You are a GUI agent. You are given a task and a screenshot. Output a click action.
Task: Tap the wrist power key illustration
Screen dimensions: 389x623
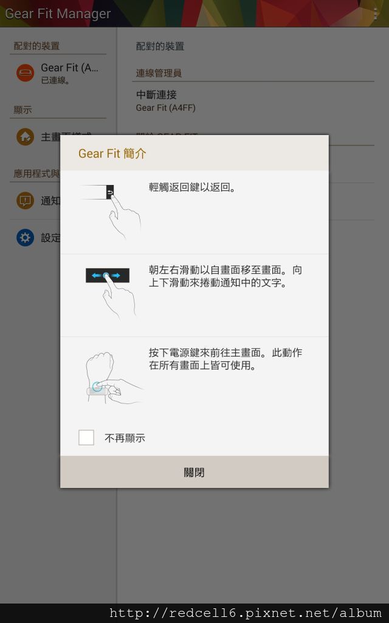tap(114, 377)
